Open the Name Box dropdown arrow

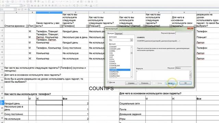coord(15,9)
